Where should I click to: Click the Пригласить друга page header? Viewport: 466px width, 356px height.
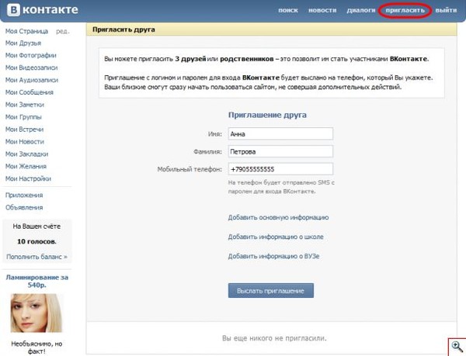tap(123, 29)
